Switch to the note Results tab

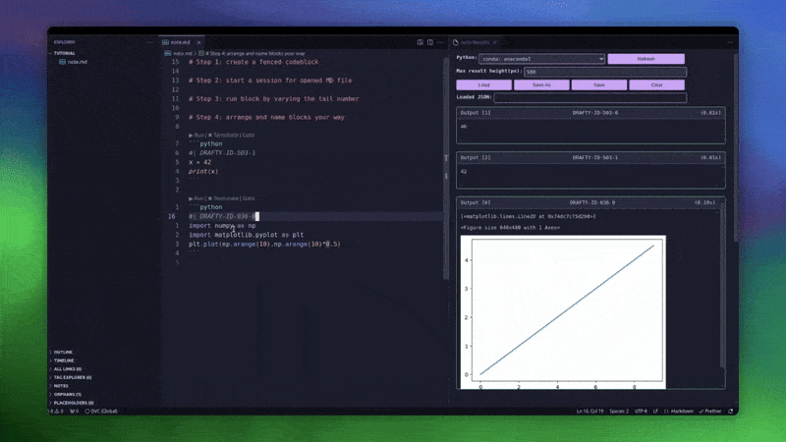tap(475, 42)
